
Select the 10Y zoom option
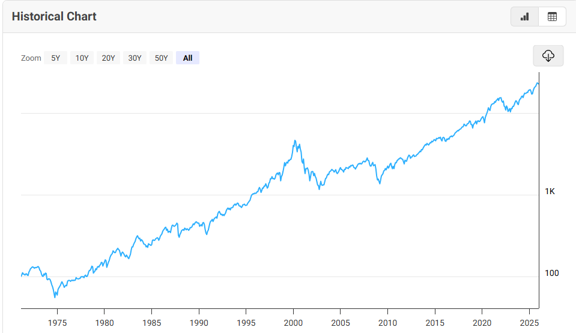[x=82, y=58]
